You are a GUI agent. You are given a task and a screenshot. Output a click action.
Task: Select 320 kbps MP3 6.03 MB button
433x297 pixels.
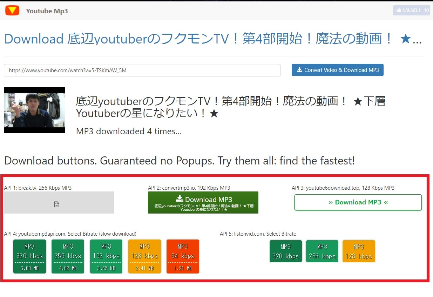pos(29,256)
